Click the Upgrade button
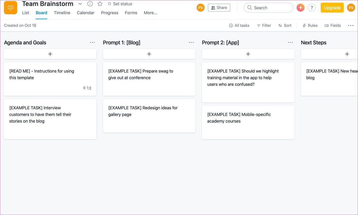The width and height of the screenshot is (358, 215). click(x=332, y=8)
